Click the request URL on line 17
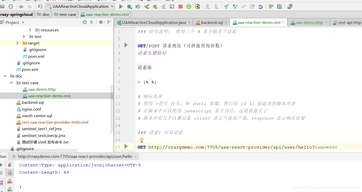Viewport: 362px width, 192px height. [x=242, y=147]
